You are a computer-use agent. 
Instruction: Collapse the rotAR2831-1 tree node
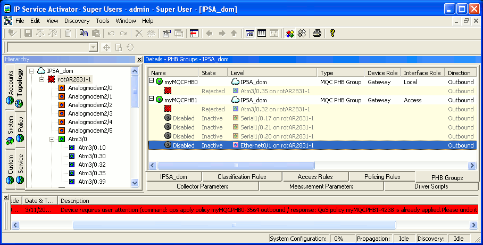(x=41, y=79)
